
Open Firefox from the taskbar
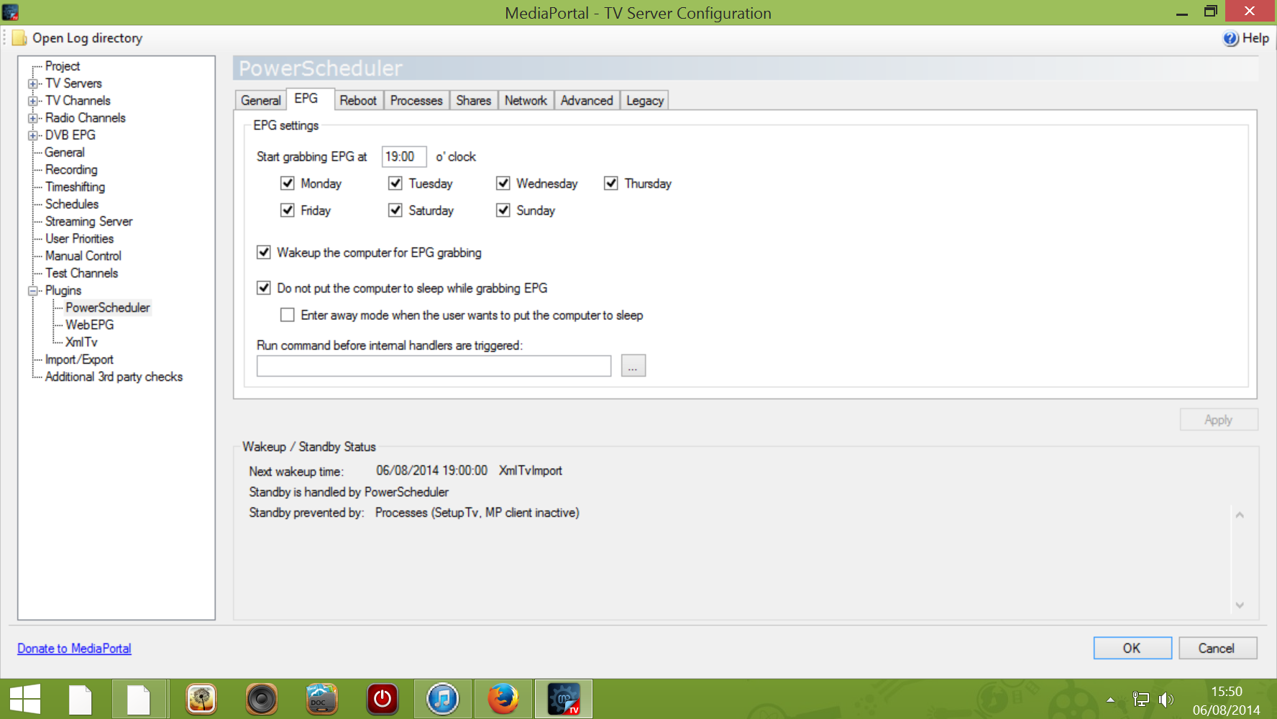(503, 699)
